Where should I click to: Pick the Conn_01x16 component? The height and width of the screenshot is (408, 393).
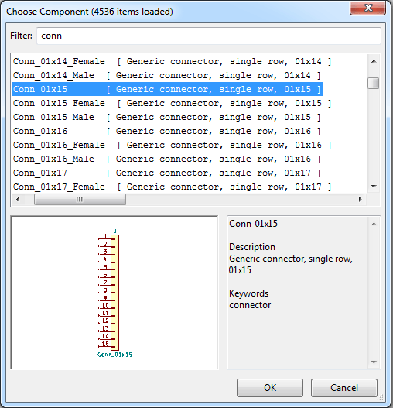(x=167, y=131)
